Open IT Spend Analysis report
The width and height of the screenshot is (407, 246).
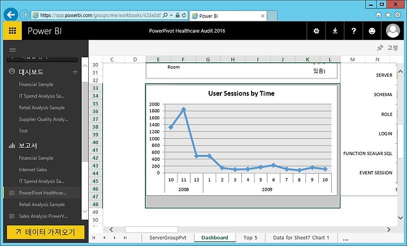tap(41, 181)
